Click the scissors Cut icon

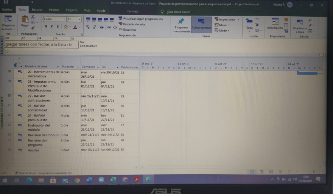pyautogui.click(x=33, y=17)
